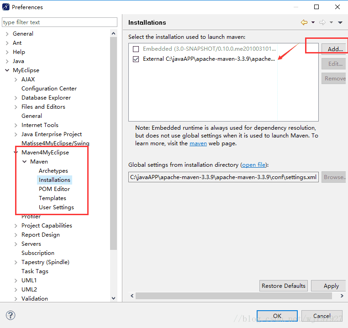Image resolution: width=348 pixels, height=328 pixels.
Task: Collapse the Maven subtree node
Action: tap(24, 162)
